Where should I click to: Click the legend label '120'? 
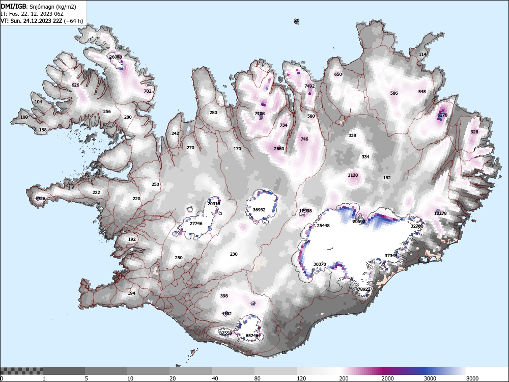[301, 378]
